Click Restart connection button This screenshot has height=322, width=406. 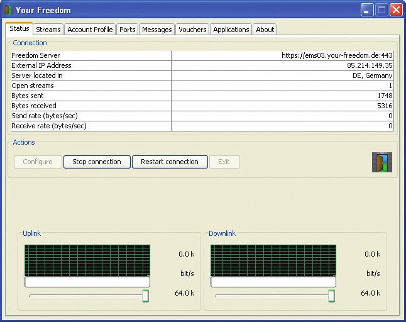tap(170, 162)
